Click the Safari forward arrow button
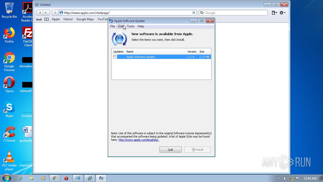Image resolution: width=323 pixels, height=182 pixels. pos(46,13)
